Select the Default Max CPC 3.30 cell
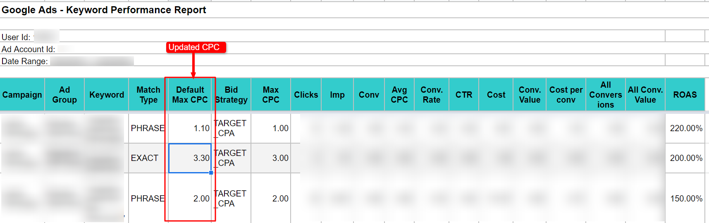 pyautogui.click(x=190, y=158)
